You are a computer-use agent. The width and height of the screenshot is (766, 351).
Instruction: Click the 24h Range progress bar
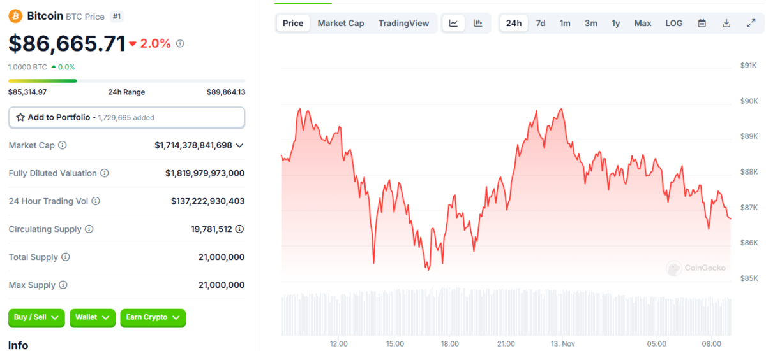pos(126,81)
